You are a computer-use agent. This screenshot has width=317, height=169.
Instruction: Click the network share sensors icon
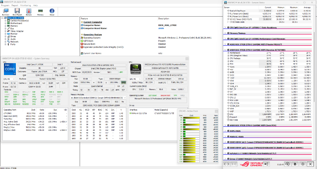click(266, 164)
